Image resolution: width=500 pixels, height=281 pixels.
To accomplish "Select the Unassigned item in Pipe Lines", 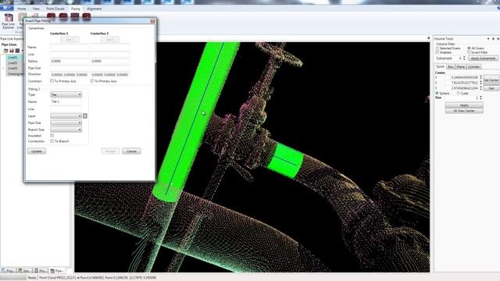I will coord(16,73).
